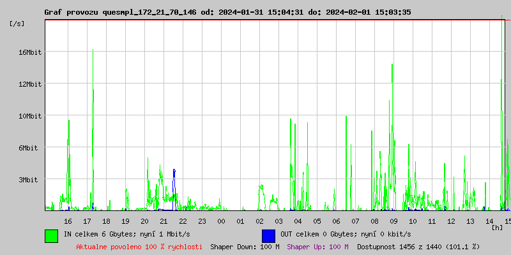Click the purple 'Shaper Up: 100 M' label
Viewport: 511px width, 255px height.
click(x=317, y=247)
